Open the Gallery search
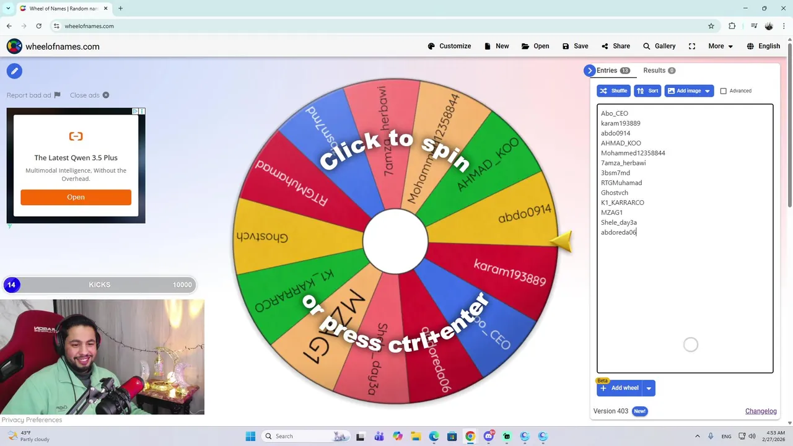 tap(659, 46)
